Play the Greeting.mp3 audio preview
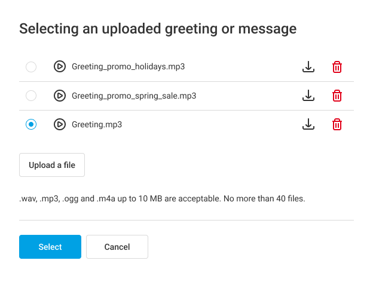The width and height of the screenshot is (373, 297). 59,124
